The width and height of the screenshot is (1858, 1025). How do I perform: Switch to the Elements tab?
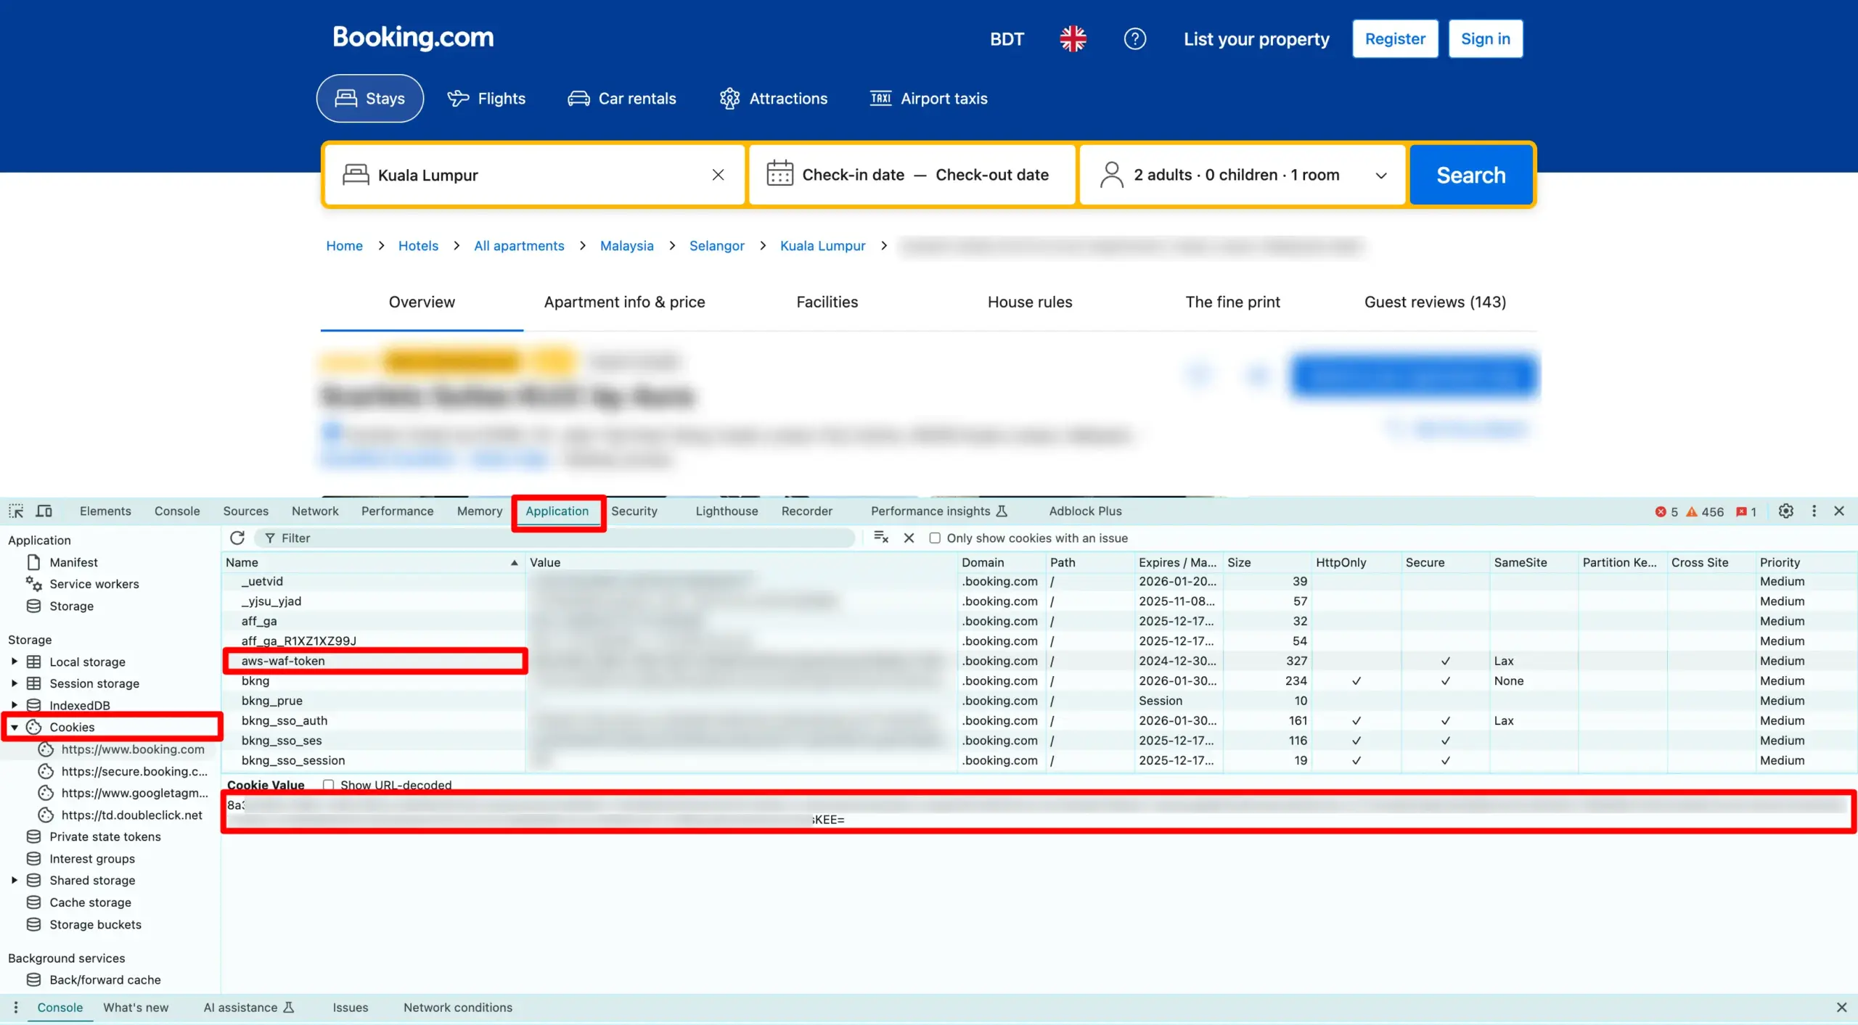[x=105, y=511]
